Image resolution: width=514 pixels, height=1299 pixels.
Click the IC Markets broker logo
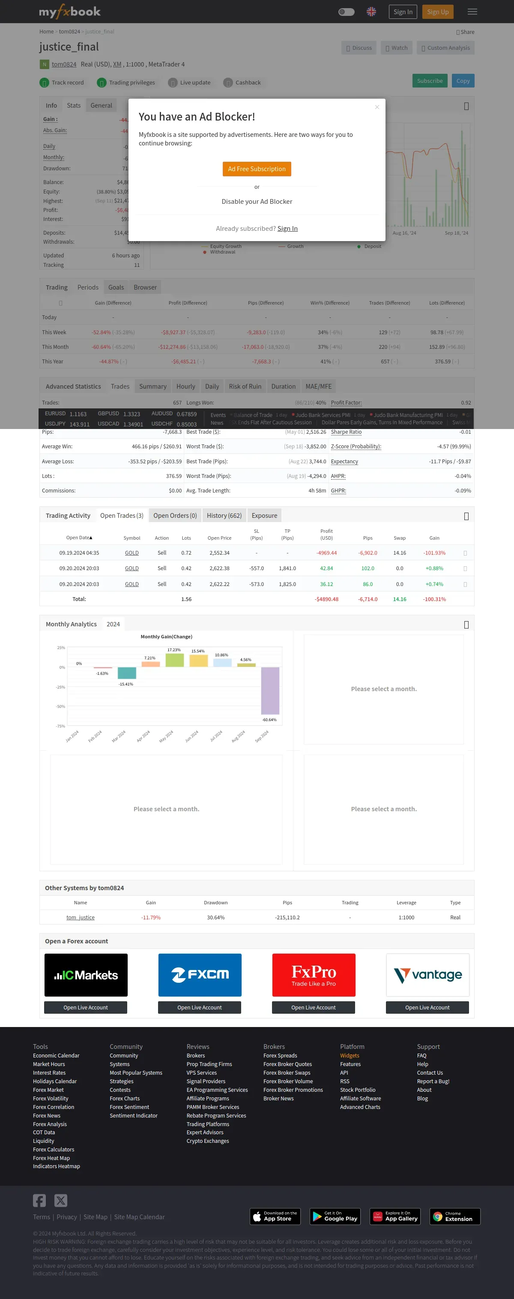tap(86, 975)
